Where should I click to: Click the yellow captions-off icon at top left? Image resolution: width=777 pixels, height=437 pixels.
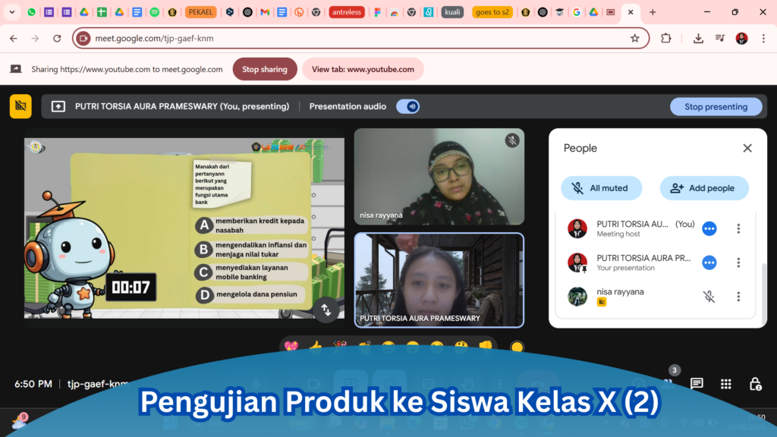pos(20,107)
